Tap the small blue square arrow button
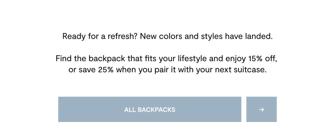 [262, 109]
